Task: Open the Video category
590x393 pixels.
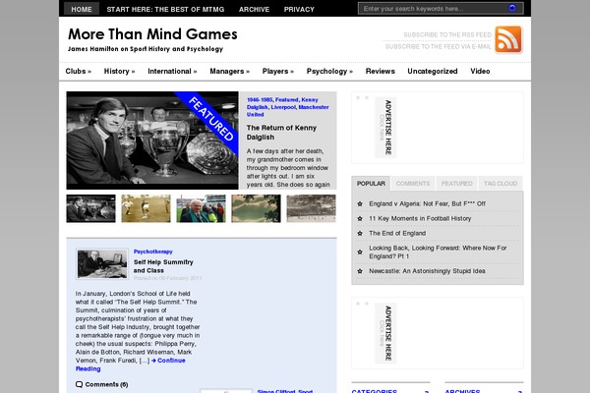Action: 480,71
